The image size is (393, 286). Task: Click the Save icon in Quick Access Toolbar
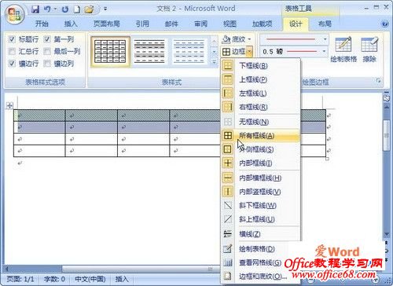35,9
